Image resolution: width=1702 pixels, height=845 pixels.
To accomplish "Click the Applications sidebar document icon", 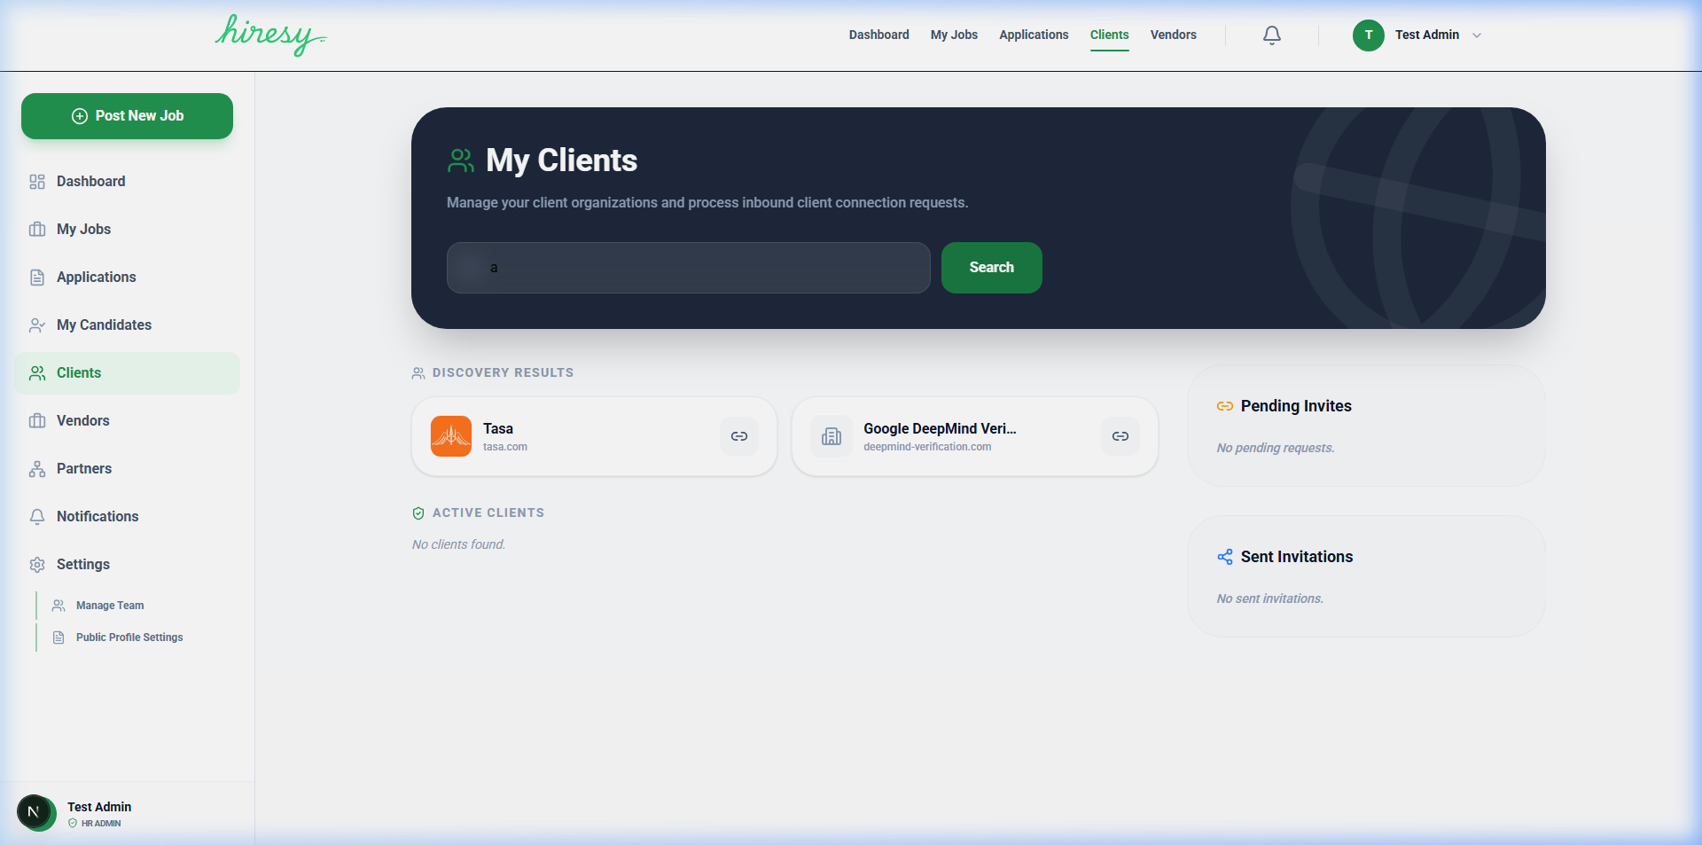I will (37, 278).
